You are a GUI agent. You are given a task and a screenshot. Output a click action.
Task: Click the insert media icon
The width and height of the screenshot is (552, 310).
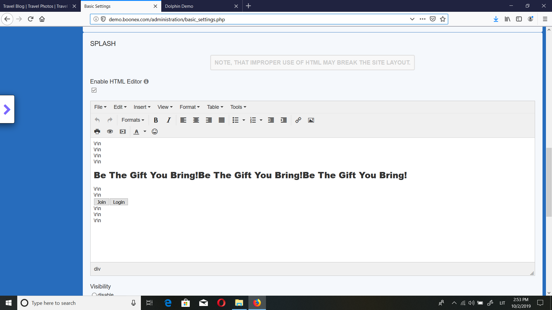click(x=123, y=131)
